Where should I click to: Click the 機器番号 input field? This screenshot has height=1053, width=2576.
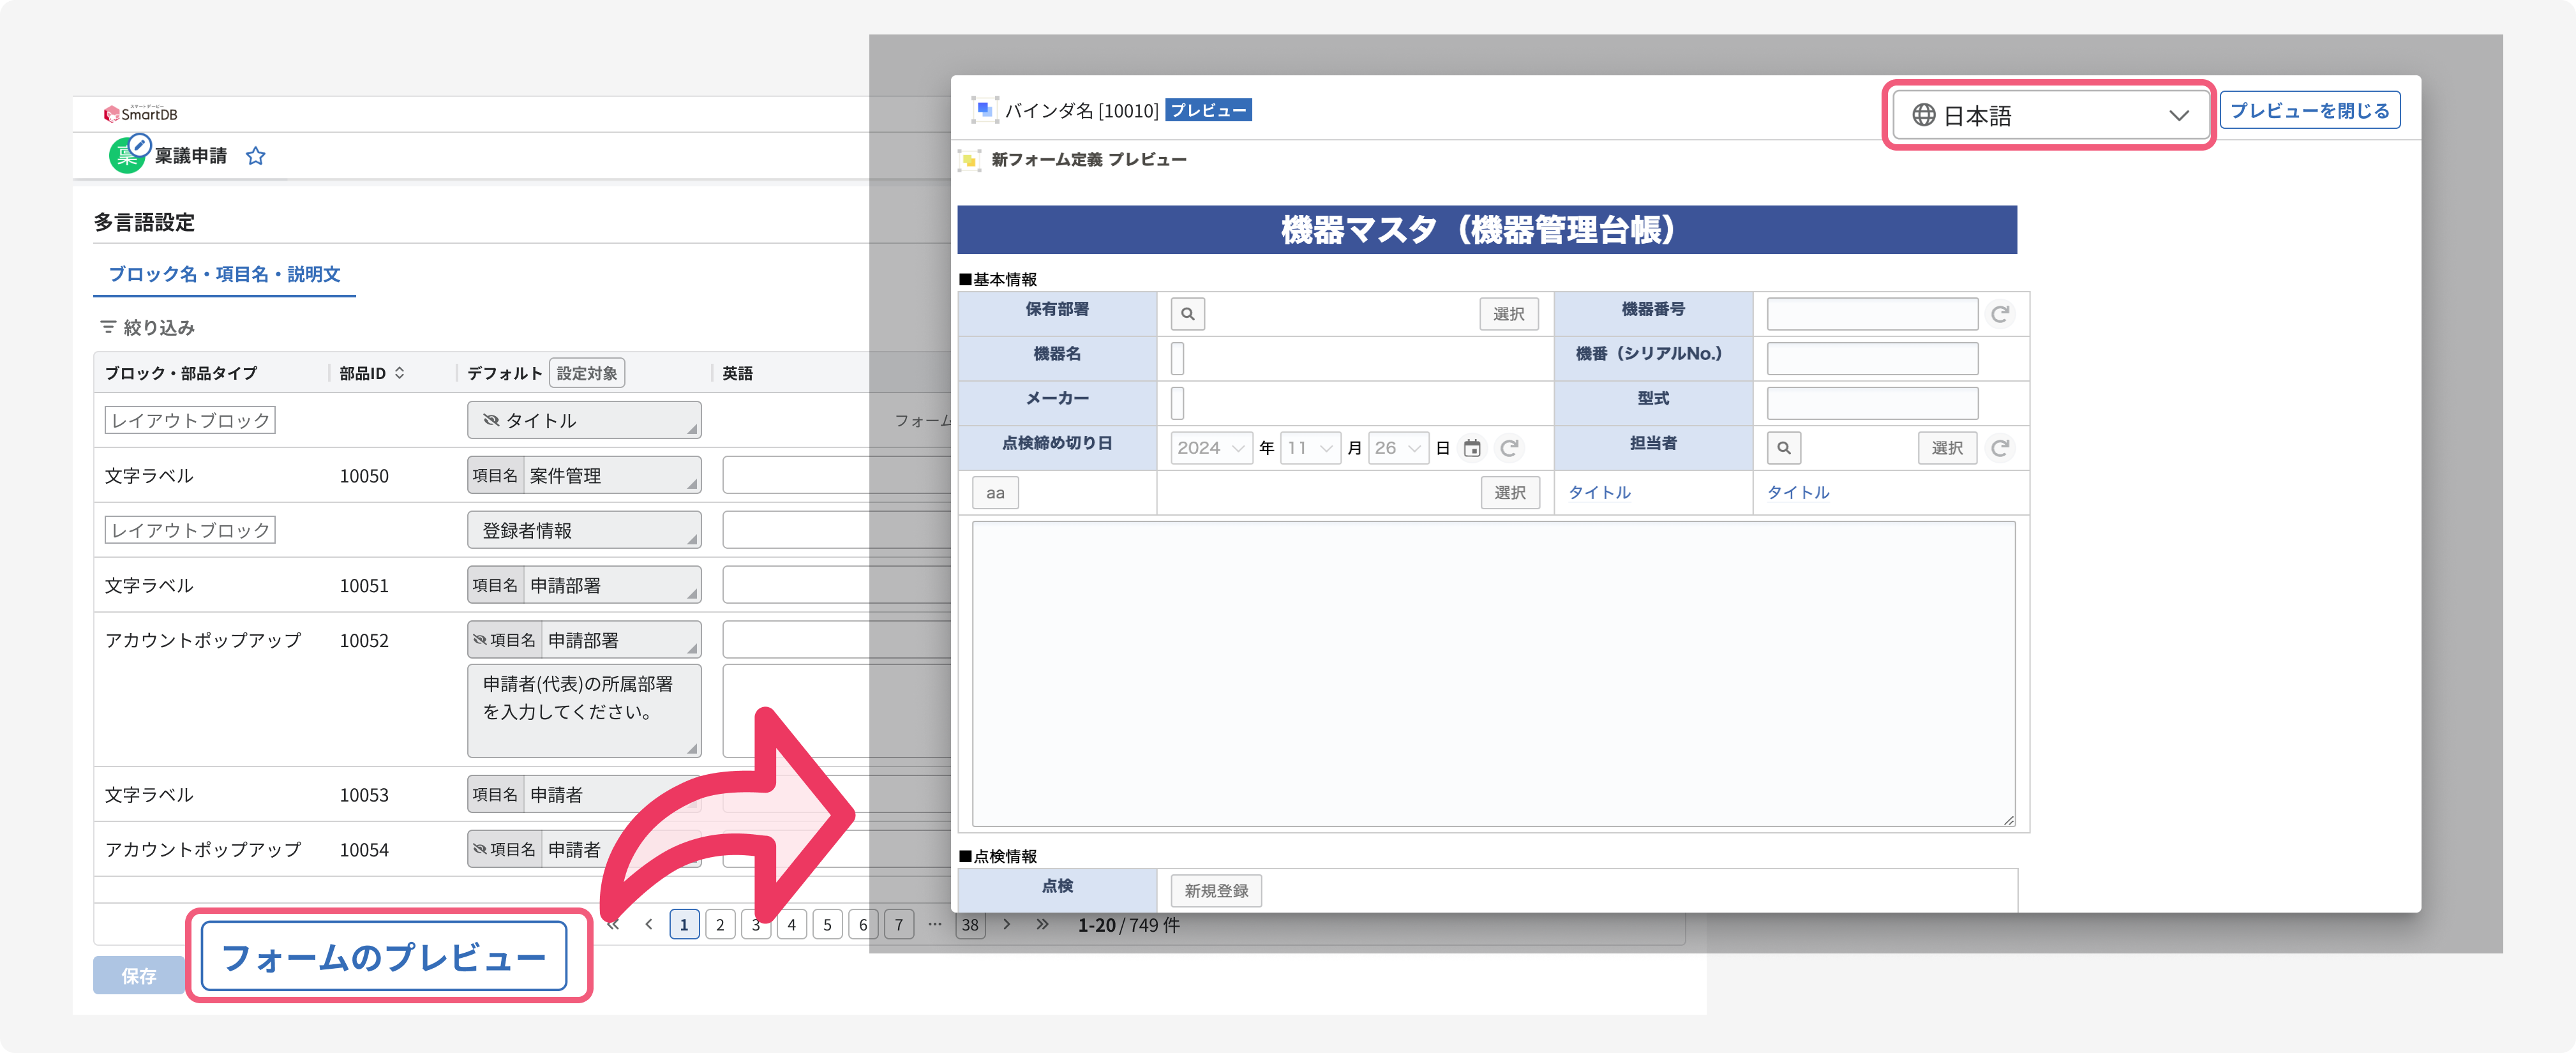(x=1872, y=314)
